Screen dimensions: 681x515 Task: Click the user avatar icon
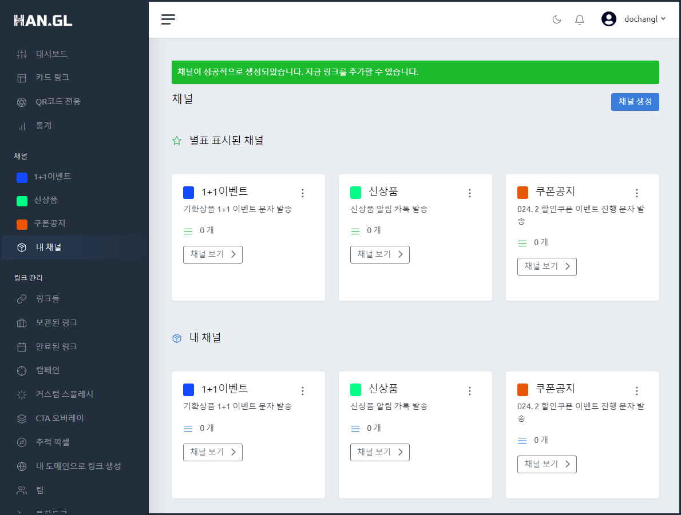tap(608, 19)
